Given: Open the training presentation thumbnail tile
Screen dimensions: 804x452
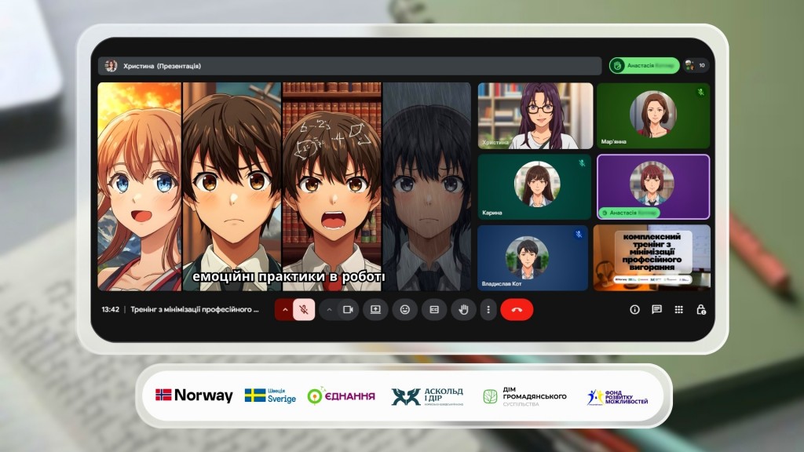Looking at the screenshot, I should (x=652, y=257).
